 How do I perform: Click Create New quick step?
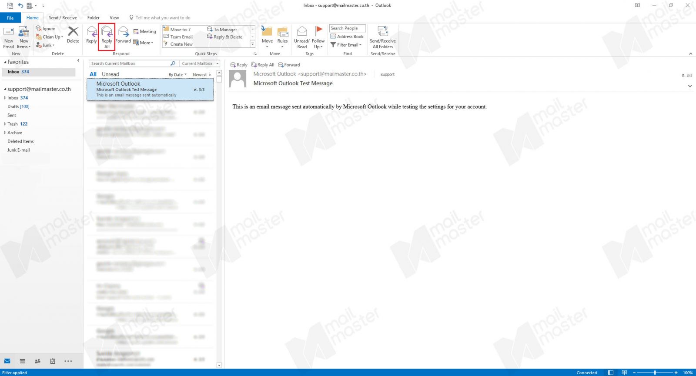coord(178,44)
